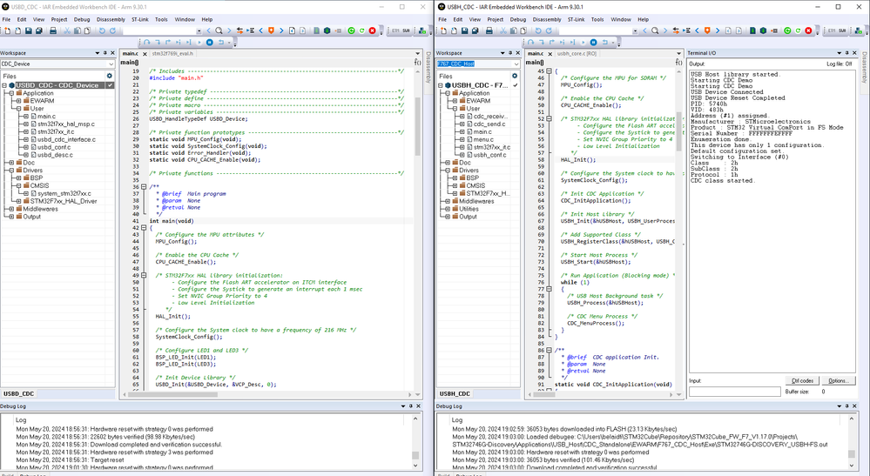Close main.c tab in USBH_CDC editor
The width and height of the screenshot is (870, 476).
coord(550,54)
